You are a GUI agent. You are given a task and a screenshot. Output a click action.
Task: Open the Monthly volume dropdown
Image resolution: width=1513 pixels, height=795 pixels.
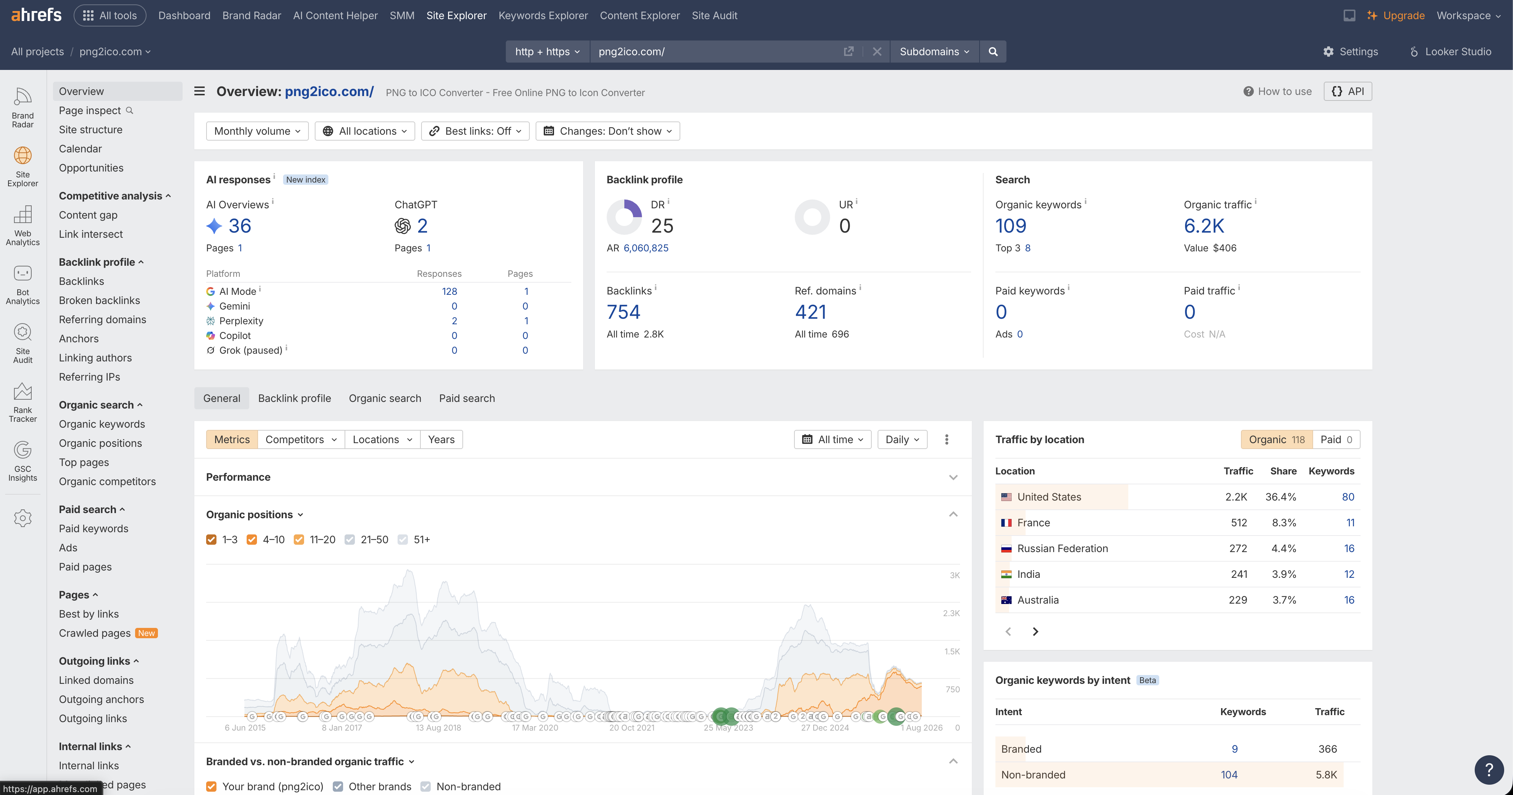pyautogui.click(x=257, y=131)
